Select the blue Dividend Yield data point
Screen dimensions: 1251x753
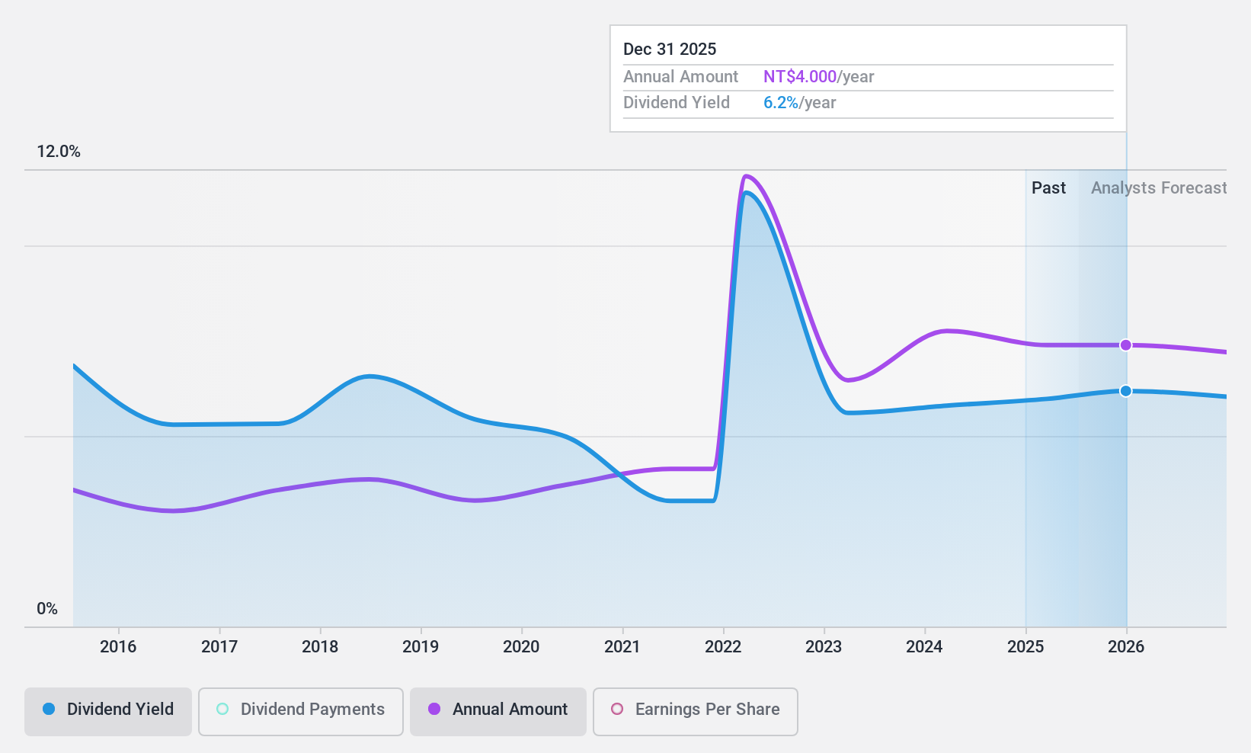click(x=1126, y=391)
